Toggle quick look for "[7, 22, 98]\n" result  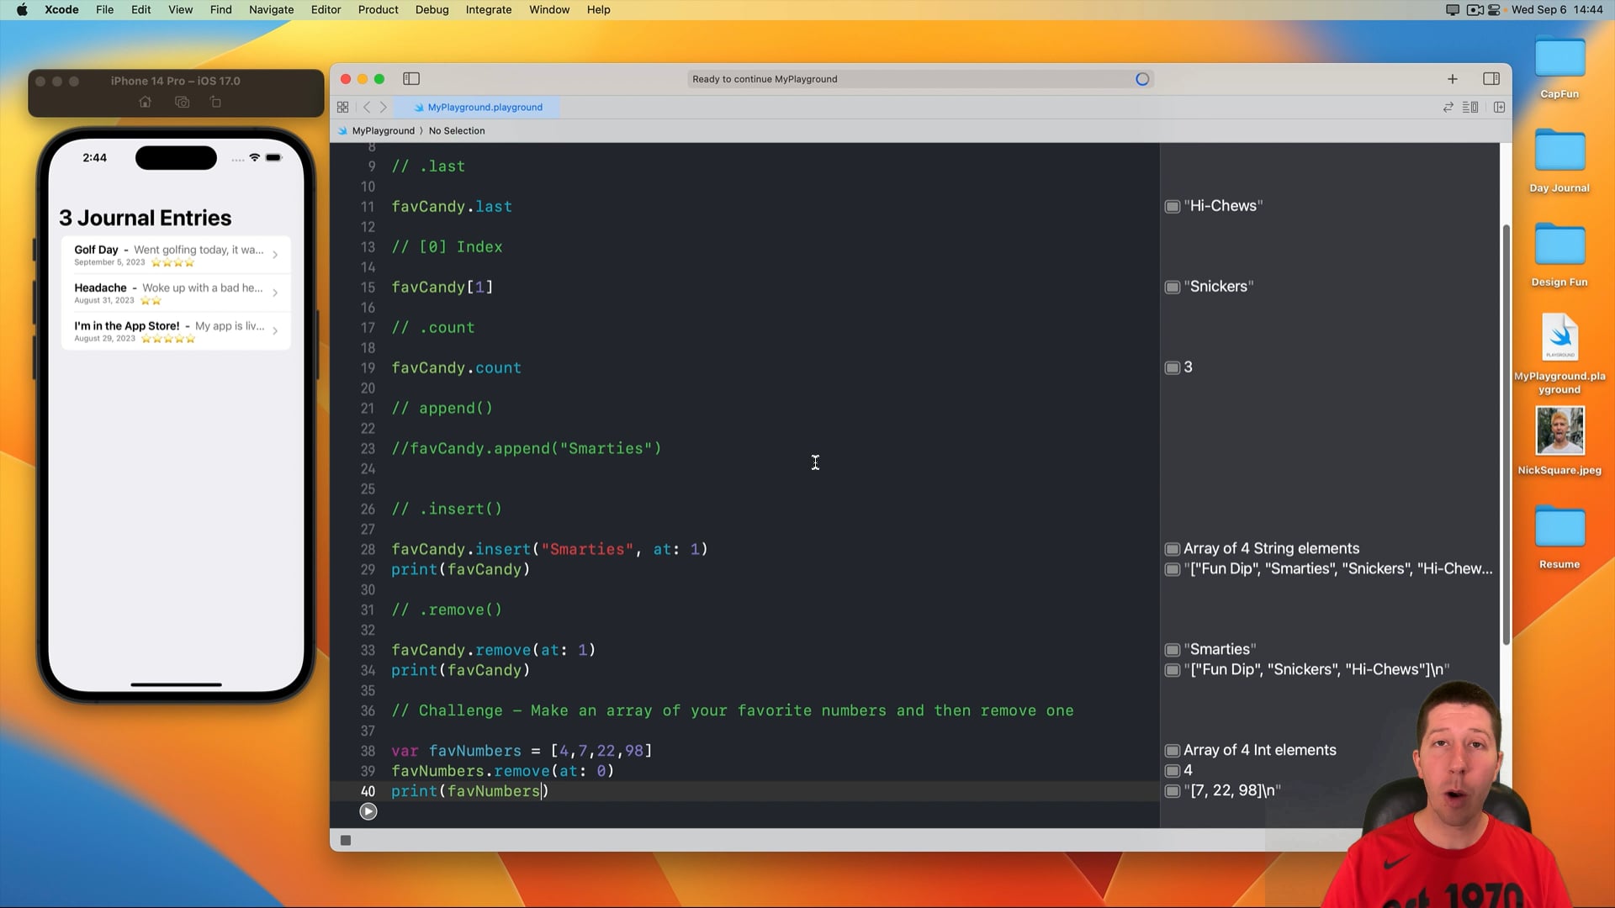click(x=1172, y=791)
